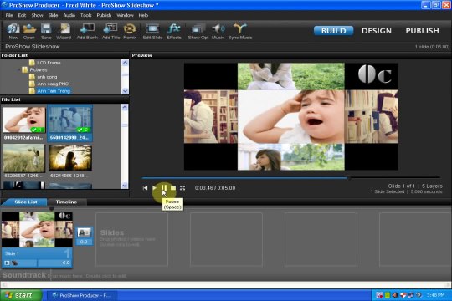Click the Add Title slide icon
The height and width of the screenshot is (301, 452).
pyautogui.click(x=110, y=32)
